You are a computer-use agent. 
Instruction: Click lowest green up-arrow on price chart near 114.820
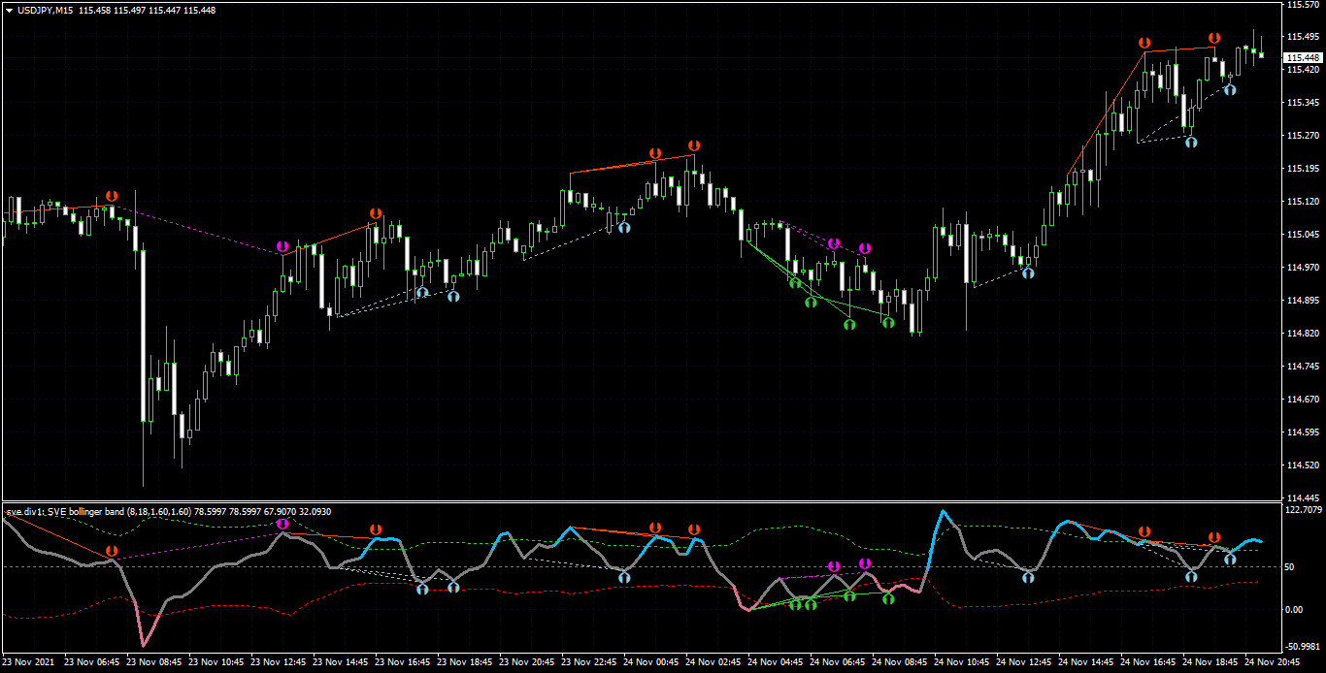[x=849, y=326]
